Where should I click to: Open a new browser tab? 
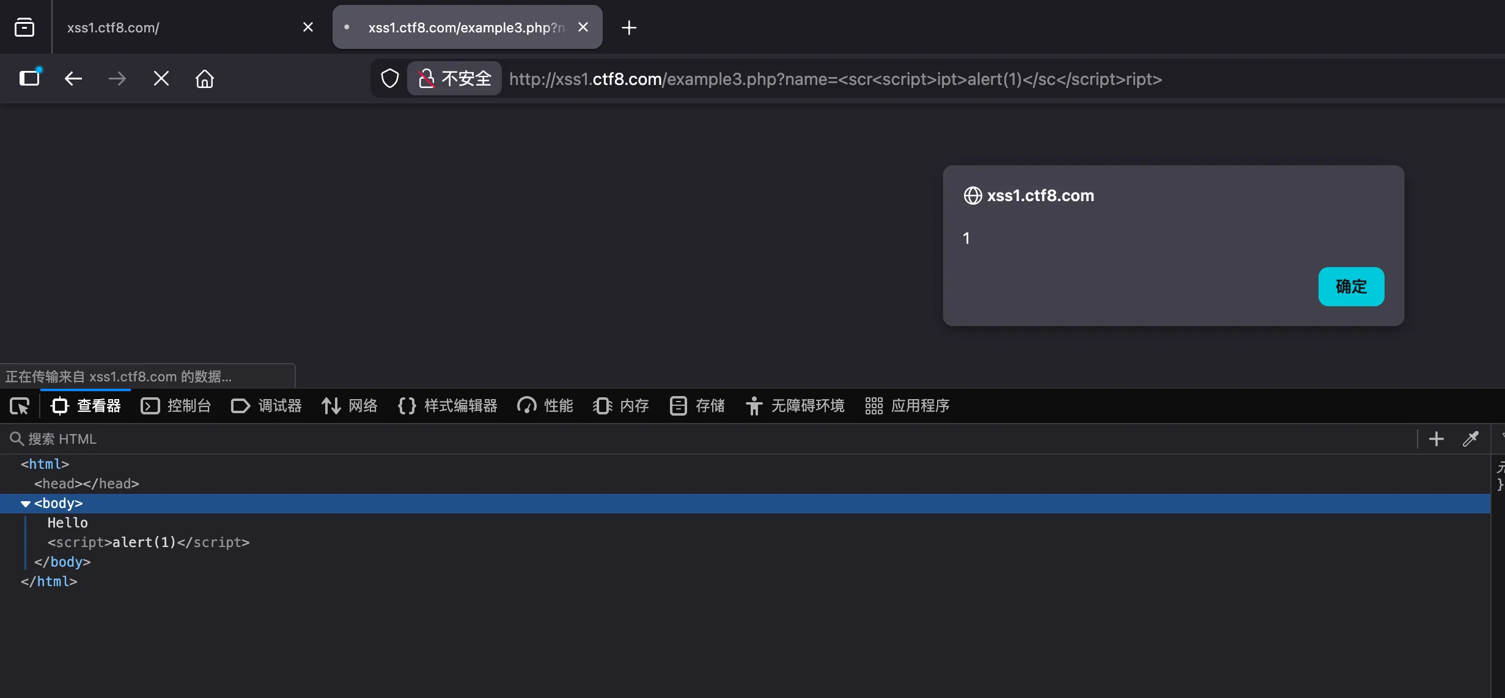tap(629, 28)
